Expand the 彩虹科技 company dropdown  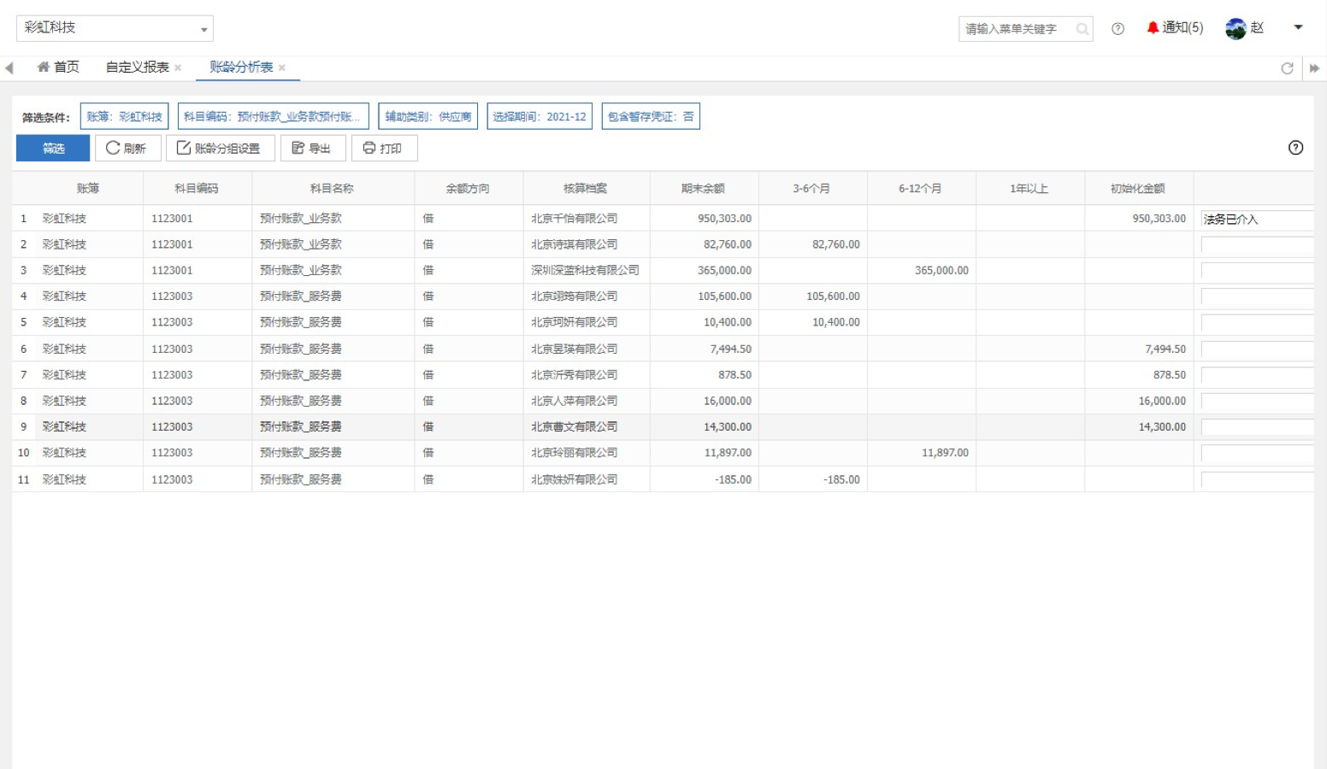click(203, 29)
